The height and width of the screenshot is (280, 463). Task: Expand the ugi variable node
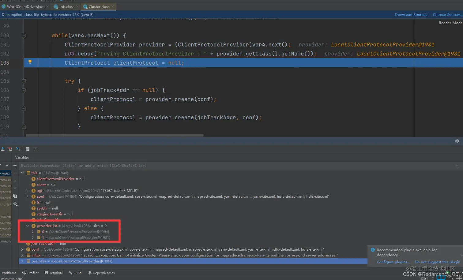click(28, 191)
